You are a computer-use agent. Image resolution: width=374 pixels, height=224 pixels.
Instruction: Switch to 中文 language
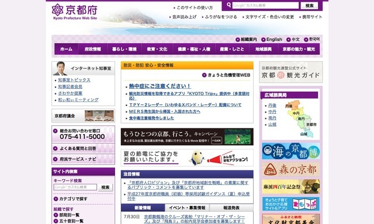pyautogui.click(x=293, y=40)
